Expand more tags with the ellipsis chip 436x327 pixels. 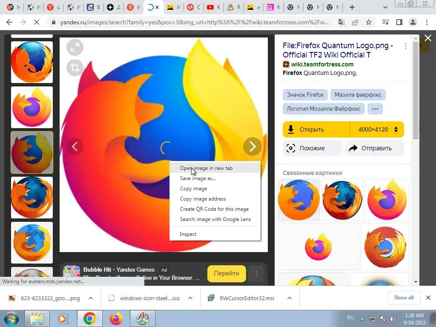(375, 109)
